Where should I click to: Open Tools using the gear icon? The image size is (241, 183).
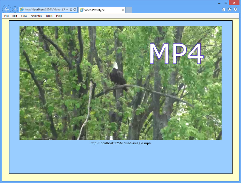click(235, 9)
